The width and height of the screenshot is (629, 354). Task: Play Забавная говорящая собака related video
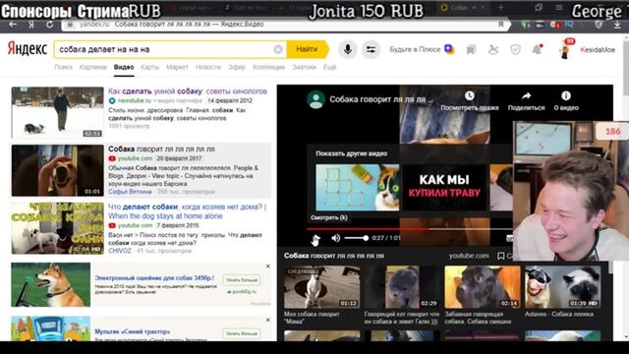(483, 287)
